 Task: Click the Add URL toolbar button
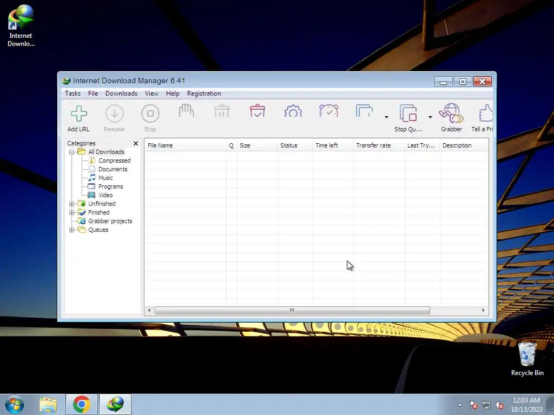coord(78,118)
